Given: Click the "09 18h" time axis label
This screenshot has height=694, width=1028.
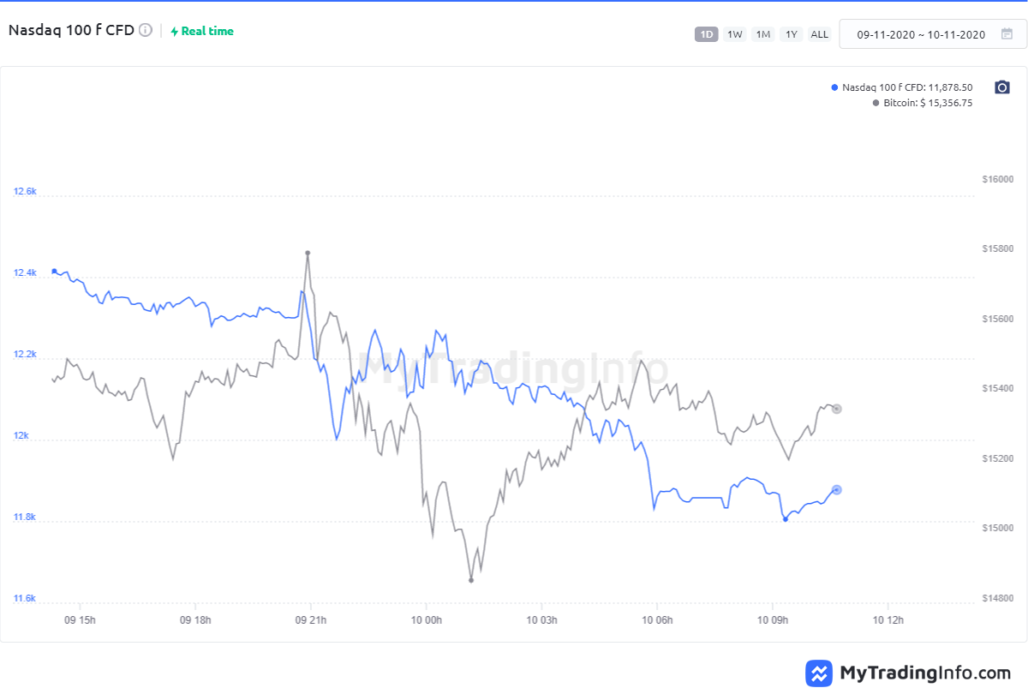Looking at the screenshot, I should [x=195, y=619].
